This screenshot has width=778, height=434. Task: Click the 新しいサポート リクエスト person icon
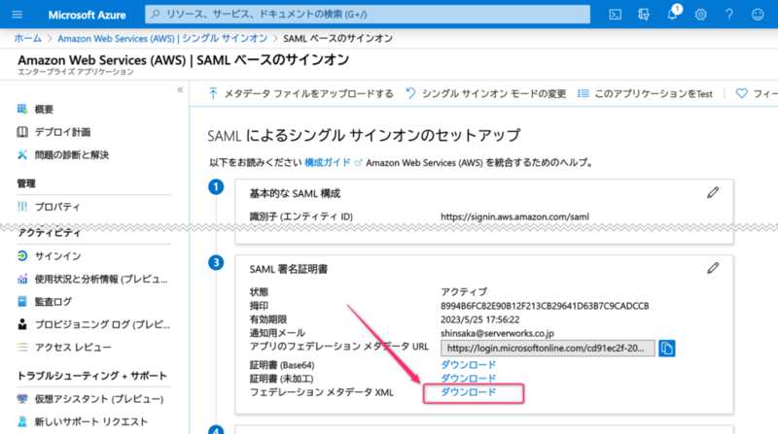tap(22, 421)
